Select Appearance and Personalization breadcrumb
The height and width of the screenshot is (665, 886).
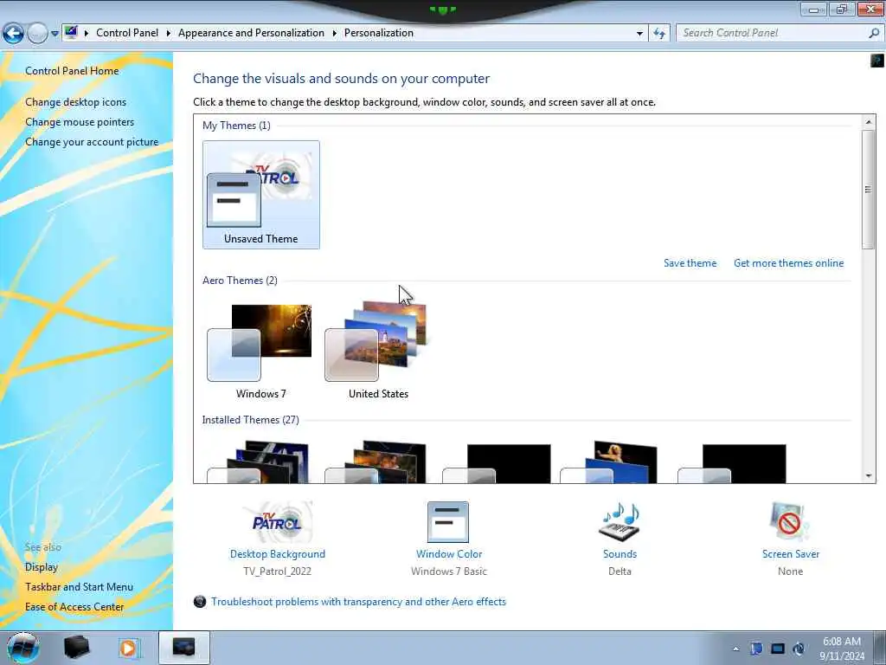coord(251,33)
